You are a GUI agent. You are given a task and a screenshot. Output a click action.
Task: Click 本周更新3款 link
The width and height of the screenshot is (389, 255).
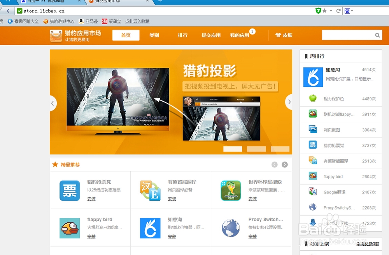click(x=368, y=244)
